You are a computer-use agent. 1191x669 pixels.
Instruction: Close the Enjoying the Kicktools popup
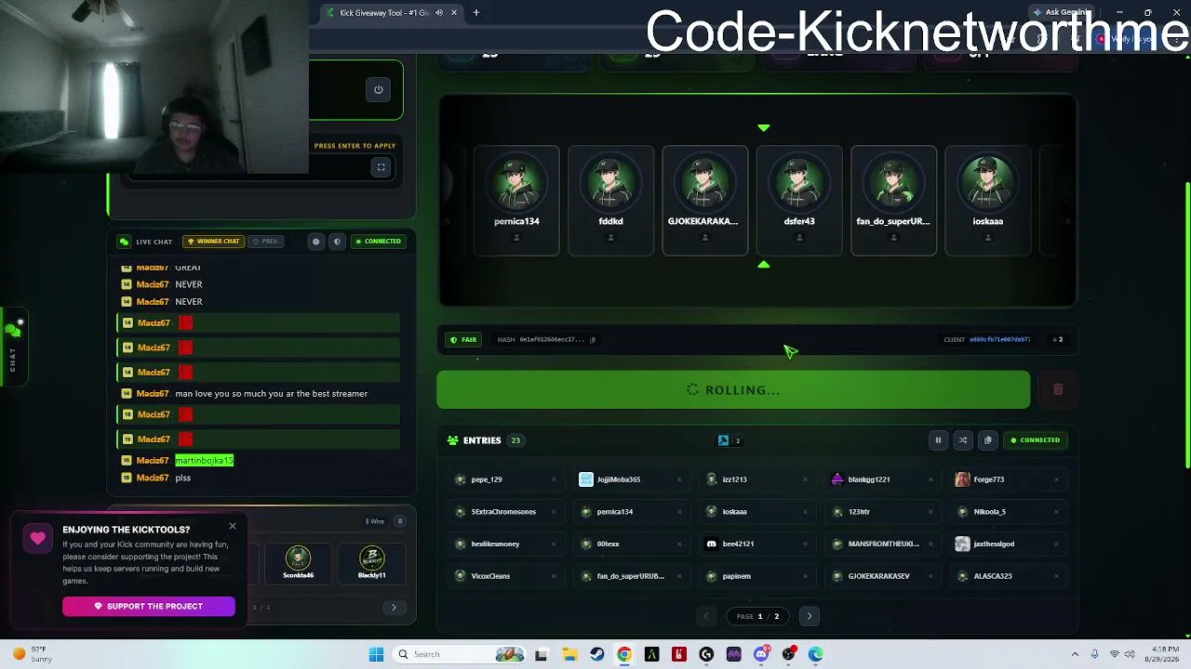233,527
